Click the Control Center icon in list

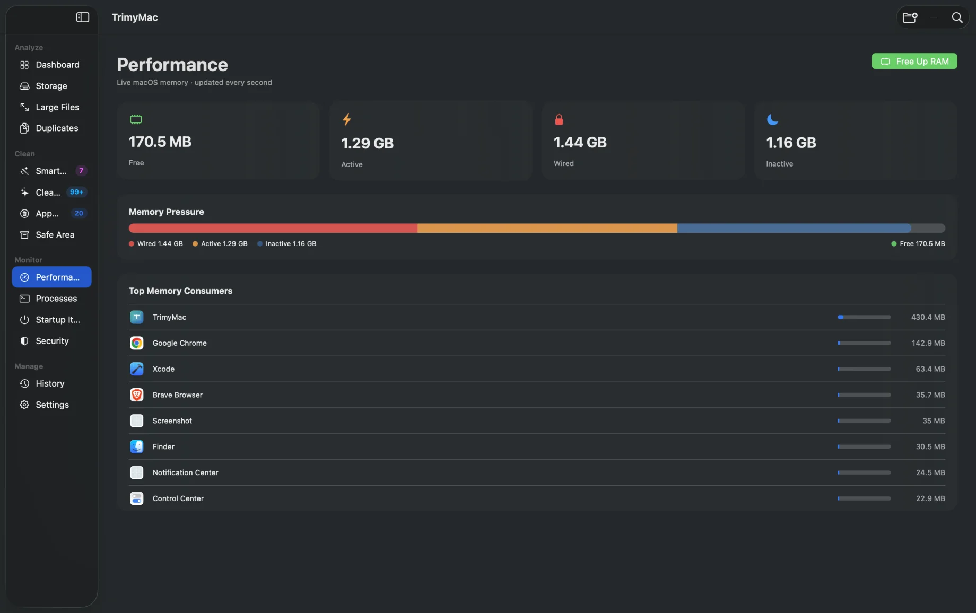click(x=137, y=498)
